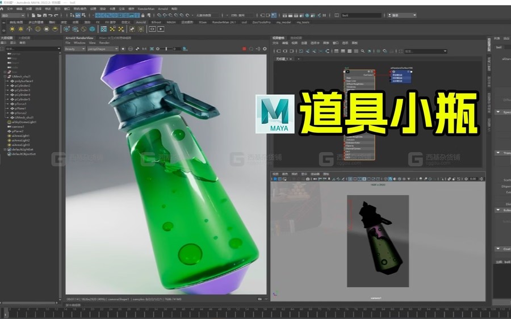Screen dimensions: 511x319
Task: Expand the UMesh_shu1 group in outliner
Action: click(x=5, y=76)
